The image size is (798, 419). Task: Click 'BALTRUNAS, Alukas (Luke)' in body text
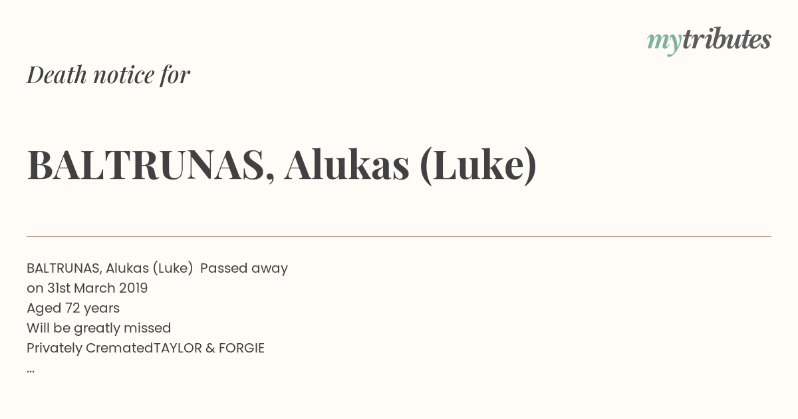[110, 269]
